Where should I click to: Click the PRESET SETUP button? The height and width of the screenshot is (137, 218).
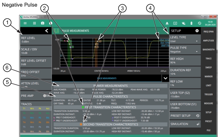coord(185,116)
